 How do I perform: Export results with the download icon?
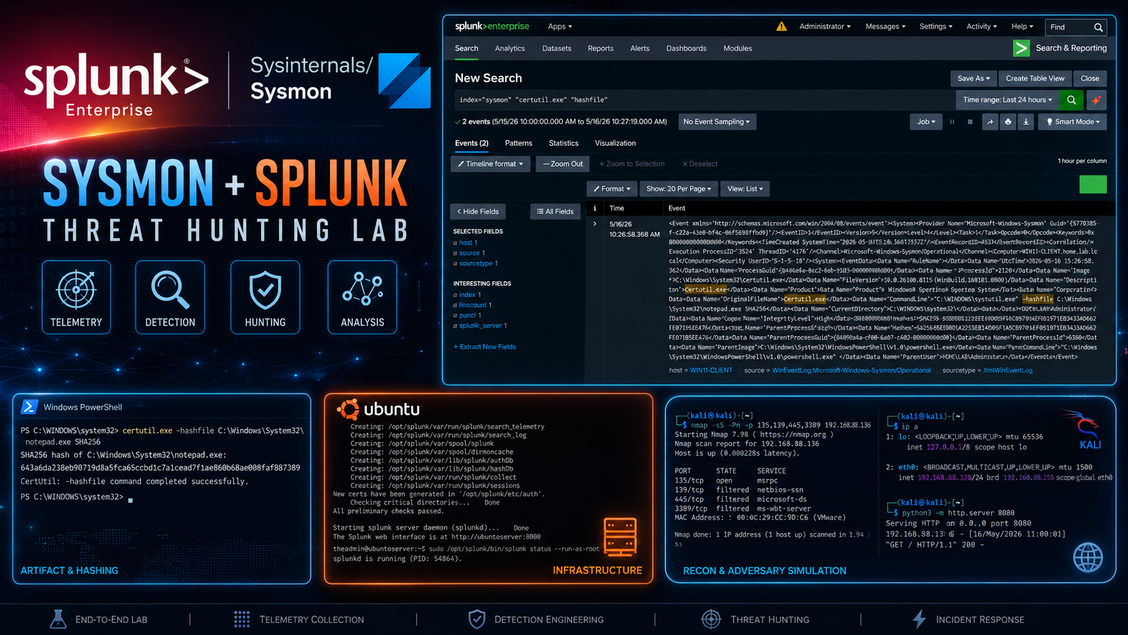pyautogui.click(x=1026, y=122)
